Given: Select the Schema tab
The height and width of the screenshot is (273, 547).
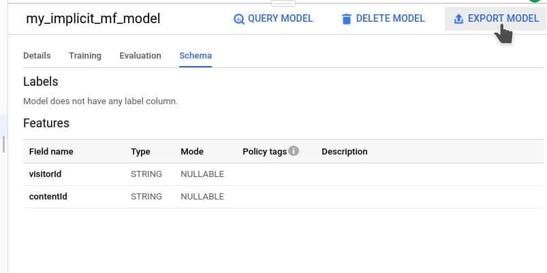Looking at the screenshot, I should tap(196, 56).
